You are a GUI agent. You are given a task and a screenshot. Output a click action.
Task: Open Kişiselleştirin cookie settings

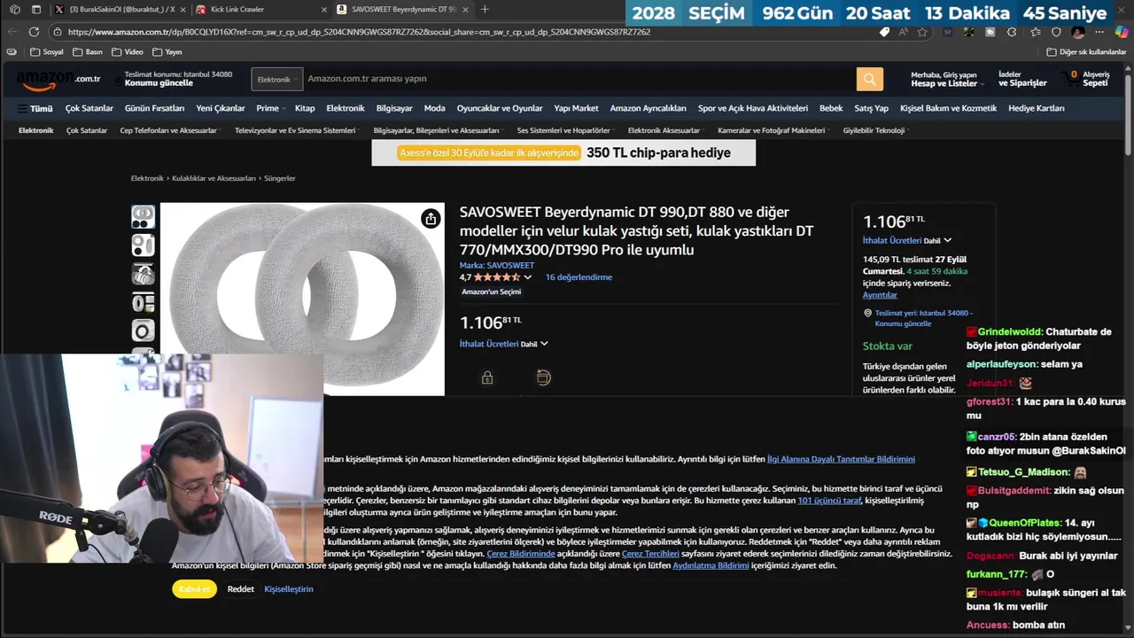click(x=289, y=589)
